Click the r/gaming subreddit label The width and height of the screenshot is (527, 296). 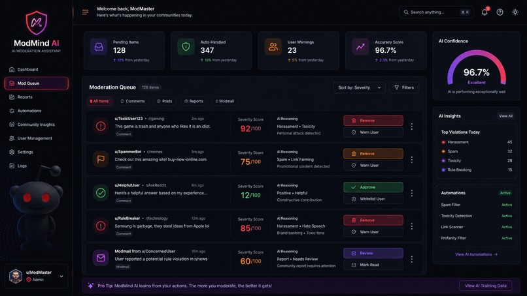click(x=156, y=119)
